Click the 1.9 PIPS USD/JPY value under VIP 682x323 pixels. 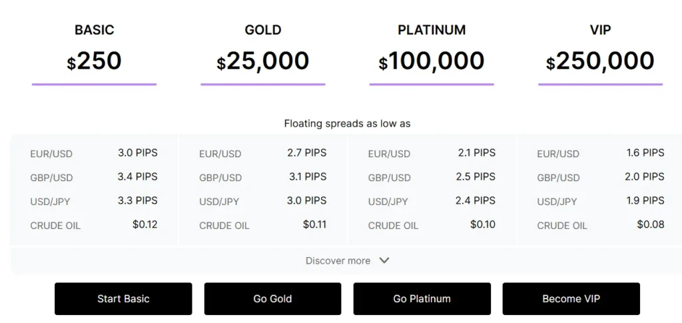click(x=645, y=200)
